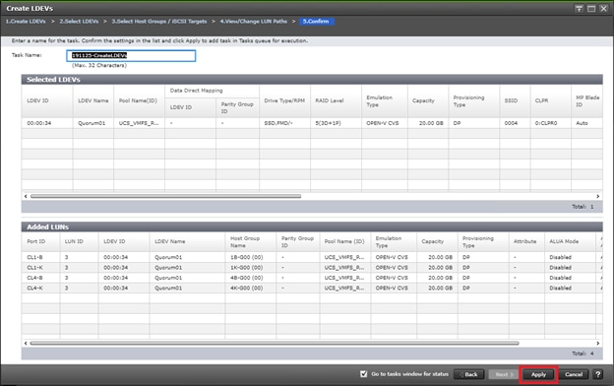Image resolution: width=614 pixels, height=386 pixels.
Task: Maximize the Create LDEVs dialog
Action: pos(591,9)
